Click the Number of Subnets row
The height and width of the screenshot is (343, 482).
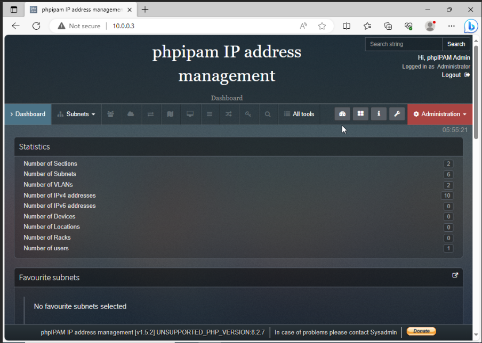238,174
